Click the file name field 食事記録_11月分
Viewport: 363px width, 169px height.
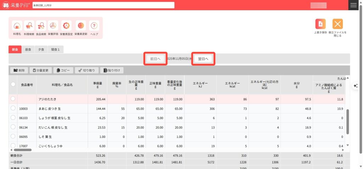click(103, 5)
